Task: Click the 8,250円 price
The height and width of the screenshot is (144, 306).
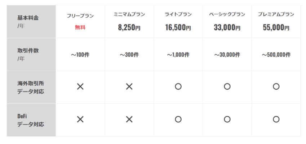Action: click(129, 28)
